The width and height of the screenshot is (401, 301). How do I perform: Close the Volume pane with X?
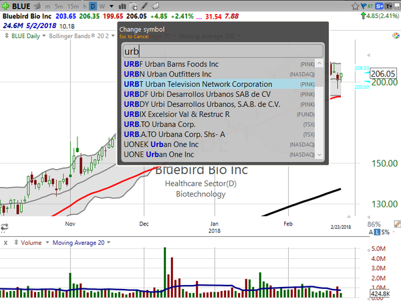pos(5,243)
